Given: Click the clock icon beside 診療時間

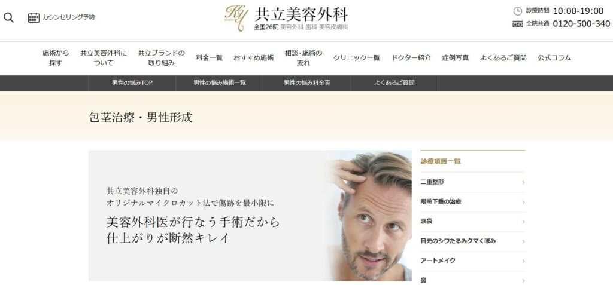Looking at the screenshot, I should coord(517,11).
